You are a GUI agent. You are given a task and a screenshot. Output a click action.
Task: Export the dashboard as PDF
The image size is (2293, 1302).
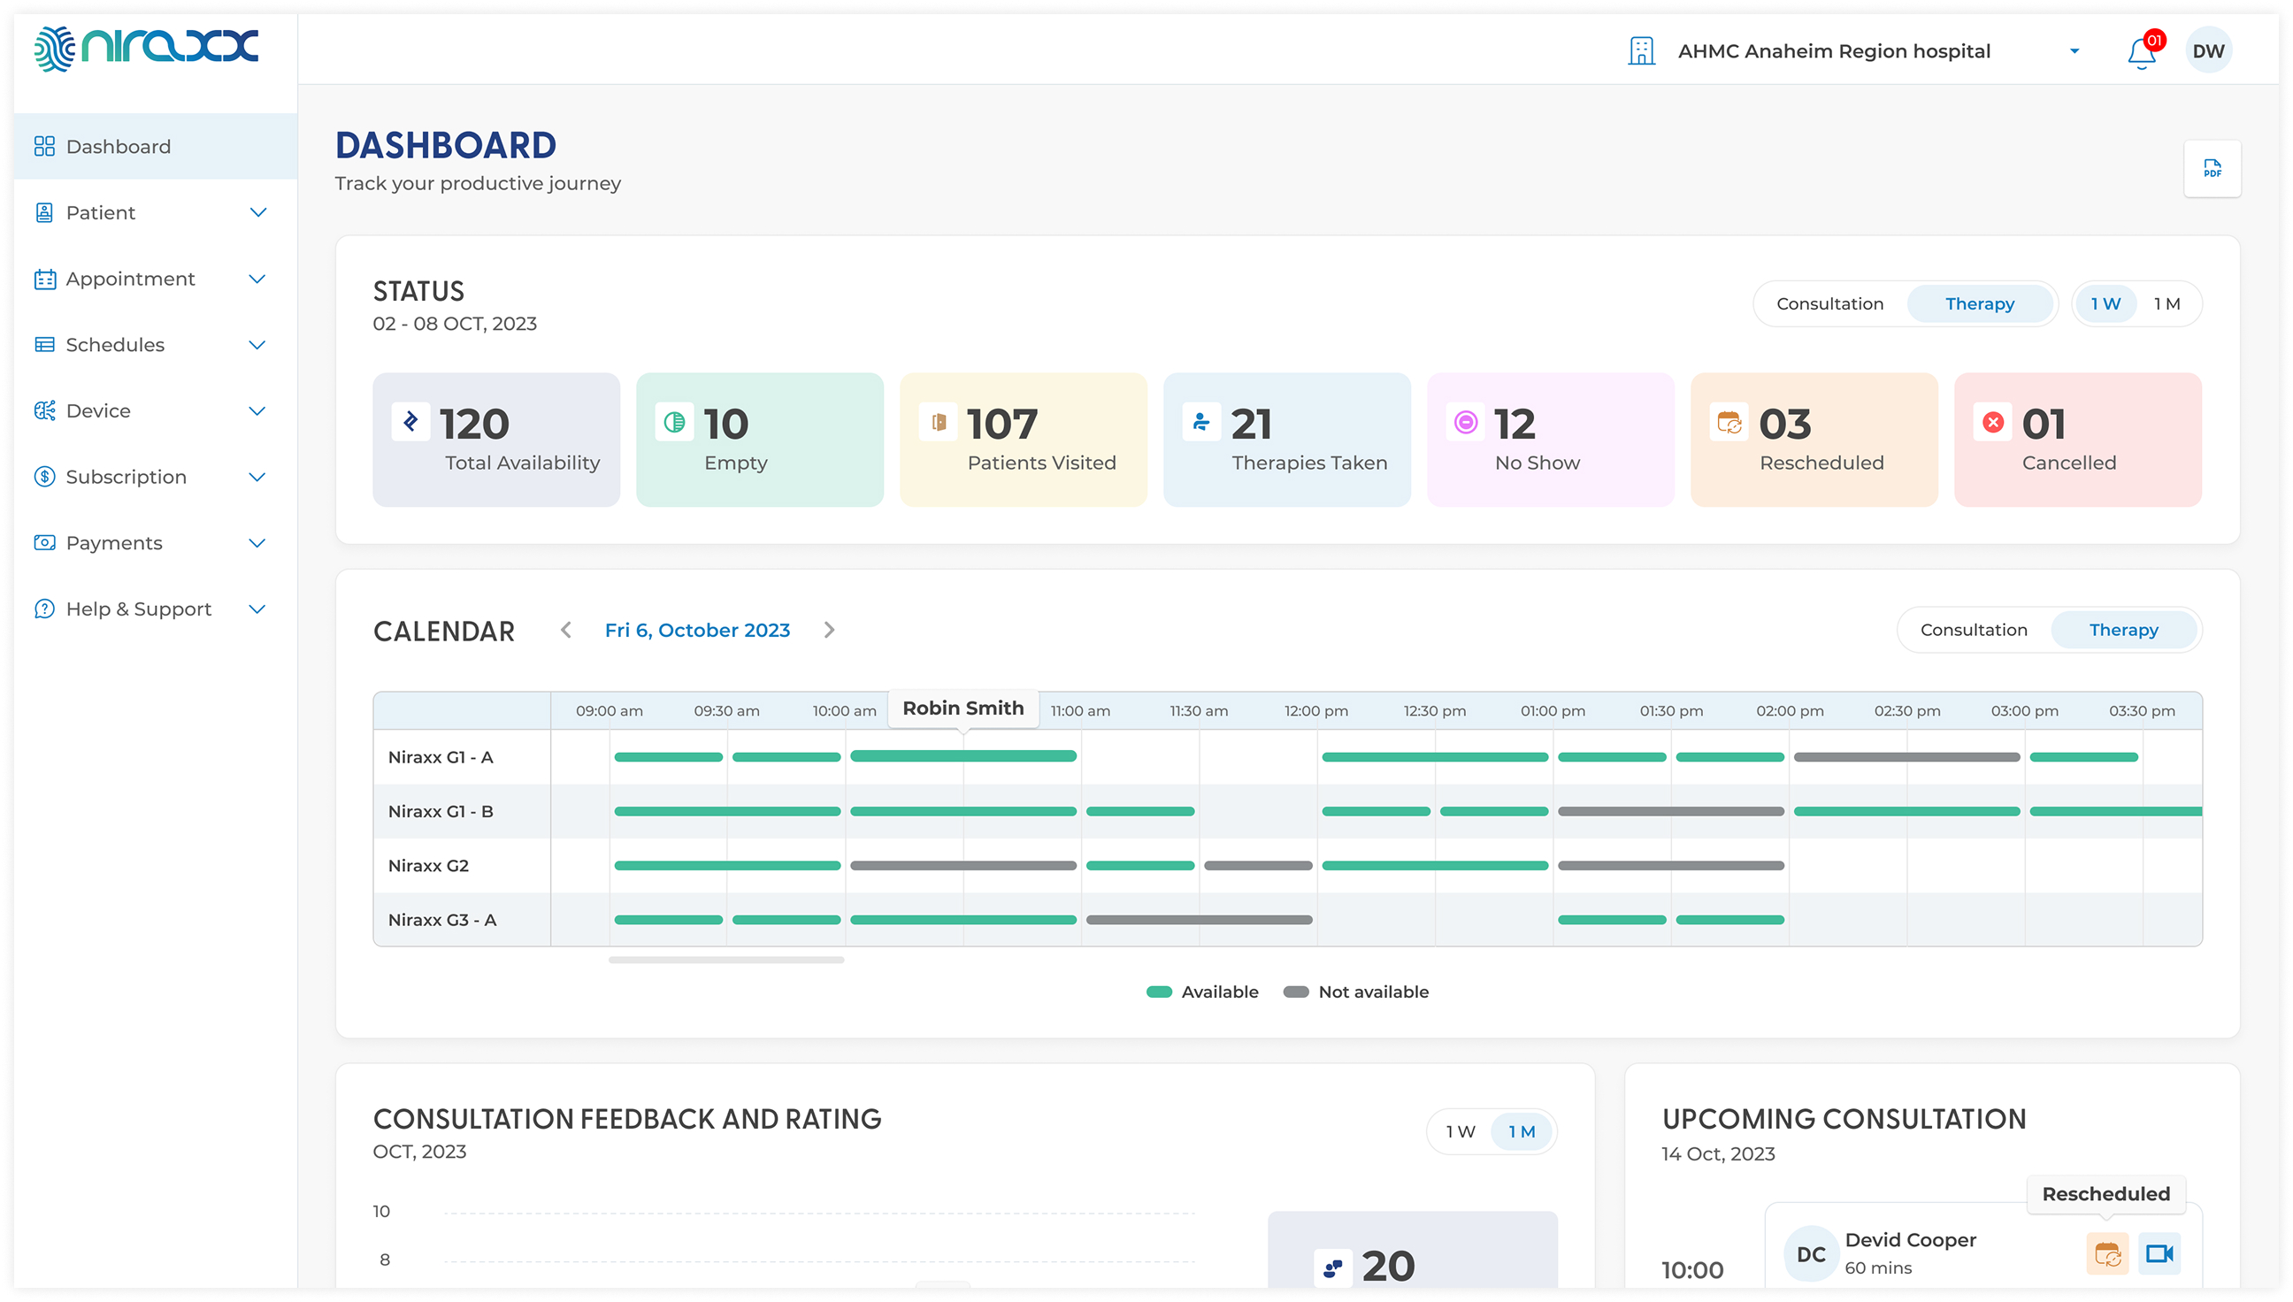tap(2212, 168)
